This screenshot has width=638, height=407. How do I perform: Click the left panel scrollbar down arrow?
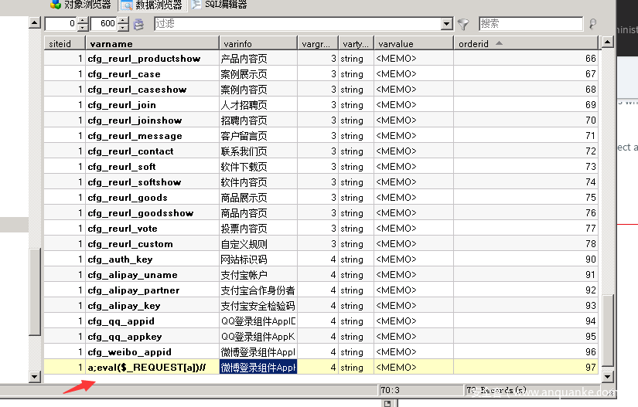(x=34, y=376)
